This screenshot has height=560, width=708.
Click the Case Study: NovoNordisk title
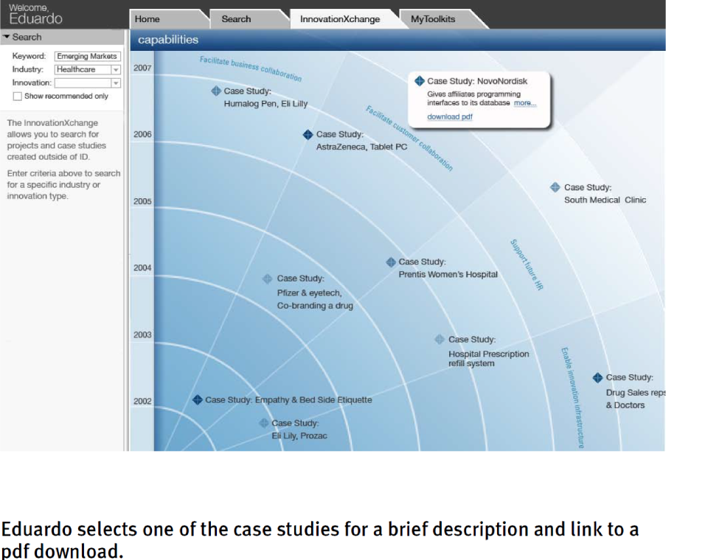[x=477, y=81]
